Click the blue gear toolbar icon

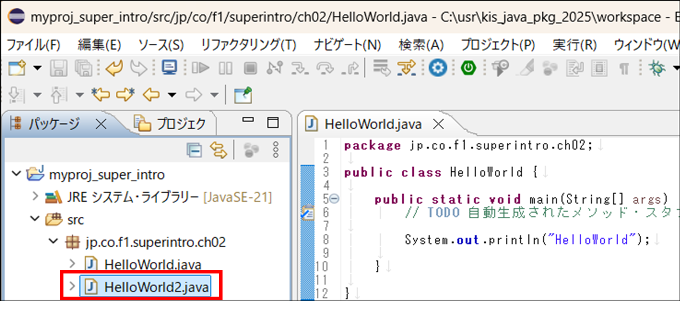(438, 68)
